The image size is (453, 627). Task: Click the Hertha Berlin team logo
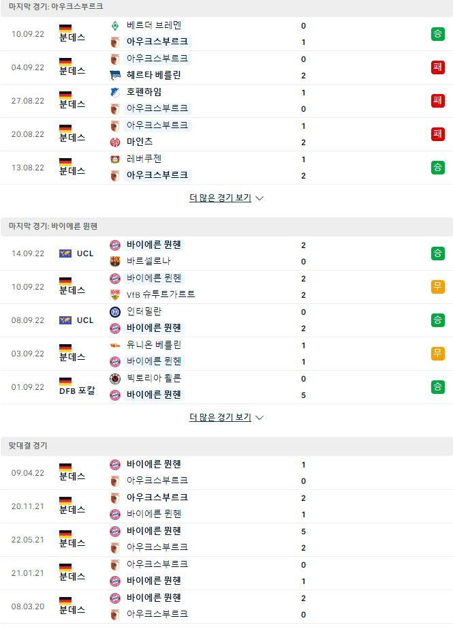point(114,75)
